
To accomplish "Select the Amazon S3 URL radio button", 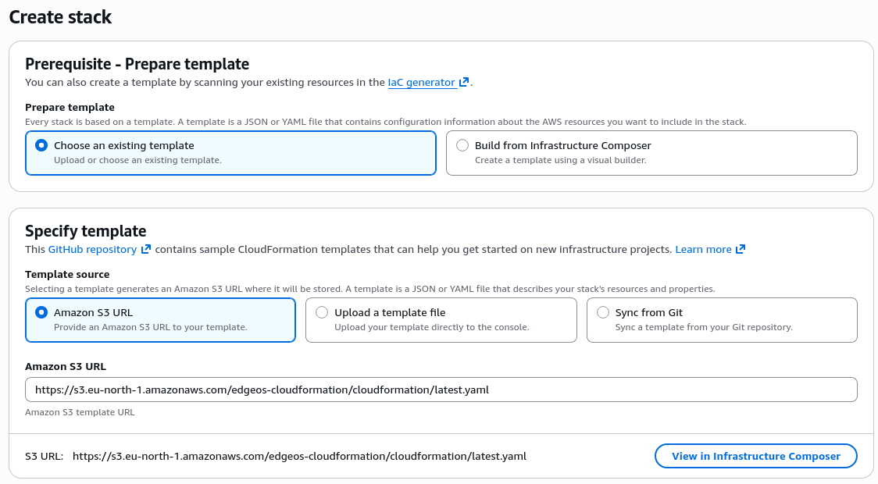I will click(x=40, y=312).
